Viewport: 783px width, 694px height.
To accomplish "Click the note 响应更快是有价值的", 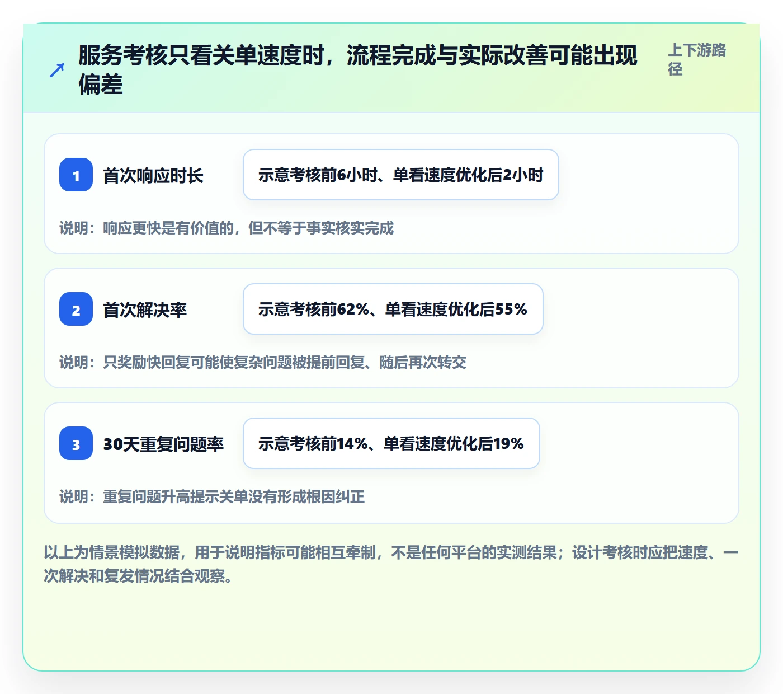I will (168, 228).
